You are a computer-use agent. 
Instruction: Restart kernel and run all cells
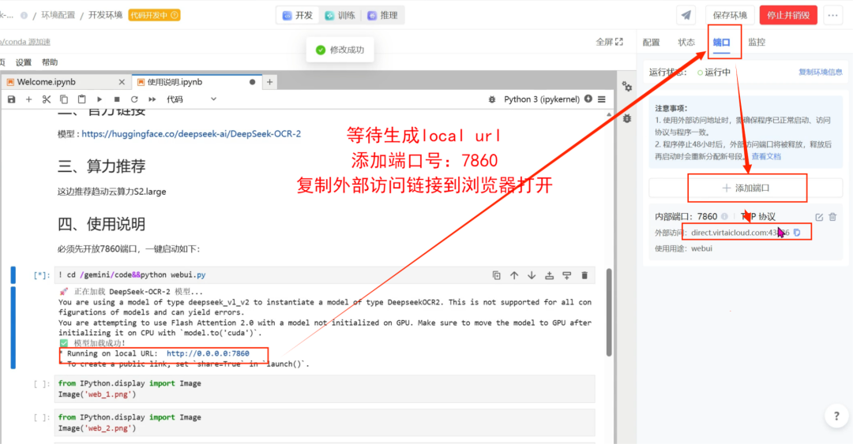tap(152, 99)
